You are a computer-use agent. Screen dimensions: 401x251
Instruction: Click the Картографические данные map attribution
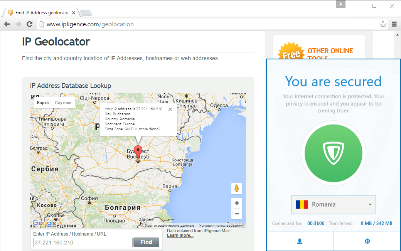(170, 226)
